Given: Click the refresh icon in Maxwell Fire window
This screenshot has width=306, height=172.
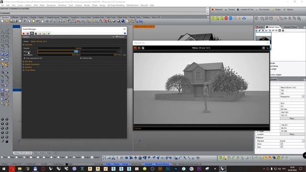Looking at the screenshot, I should click(x=139, y=48).
